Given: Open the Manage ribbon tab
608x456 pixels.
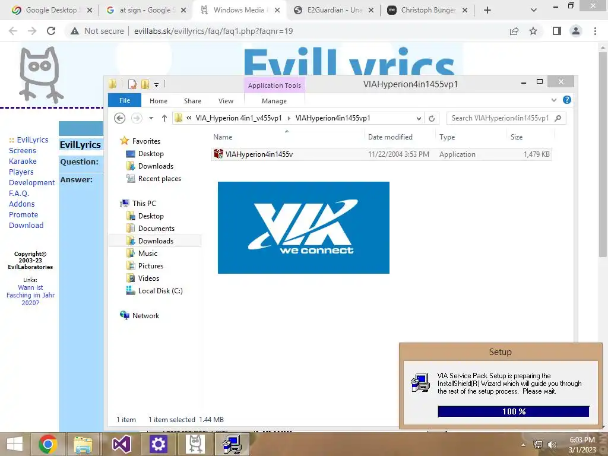Looking at the screenshot, I should 274,101.
